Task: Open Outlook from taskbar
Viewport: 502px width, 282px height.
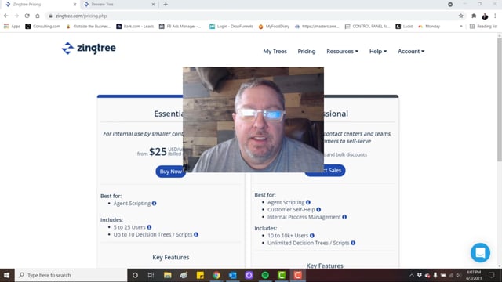Action: point(233,275)
